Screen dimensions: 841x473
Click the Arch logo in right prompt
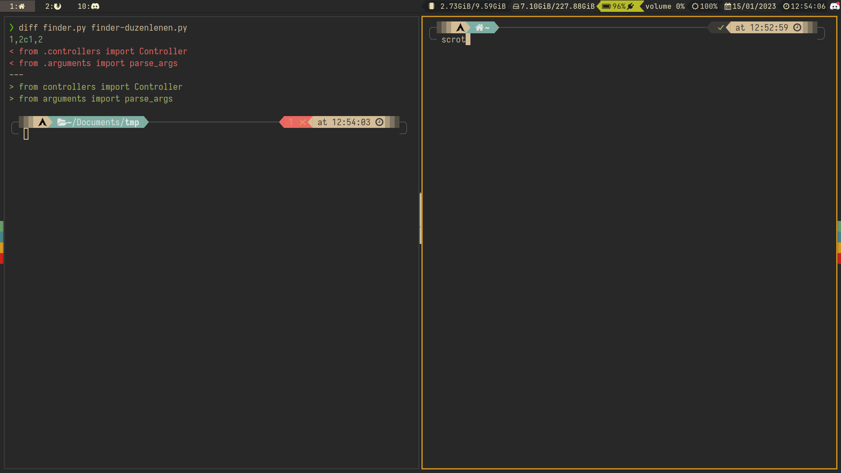460,28
